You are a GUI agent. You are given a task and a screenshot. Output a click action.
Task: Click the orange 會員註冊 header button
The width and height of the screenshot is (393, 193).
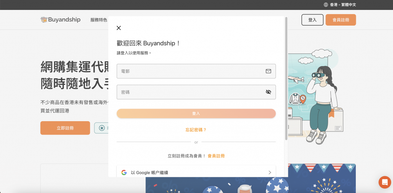[x=340, y=20]
